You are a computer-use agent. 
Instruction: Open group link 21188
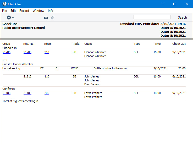(x=7, y=93)
